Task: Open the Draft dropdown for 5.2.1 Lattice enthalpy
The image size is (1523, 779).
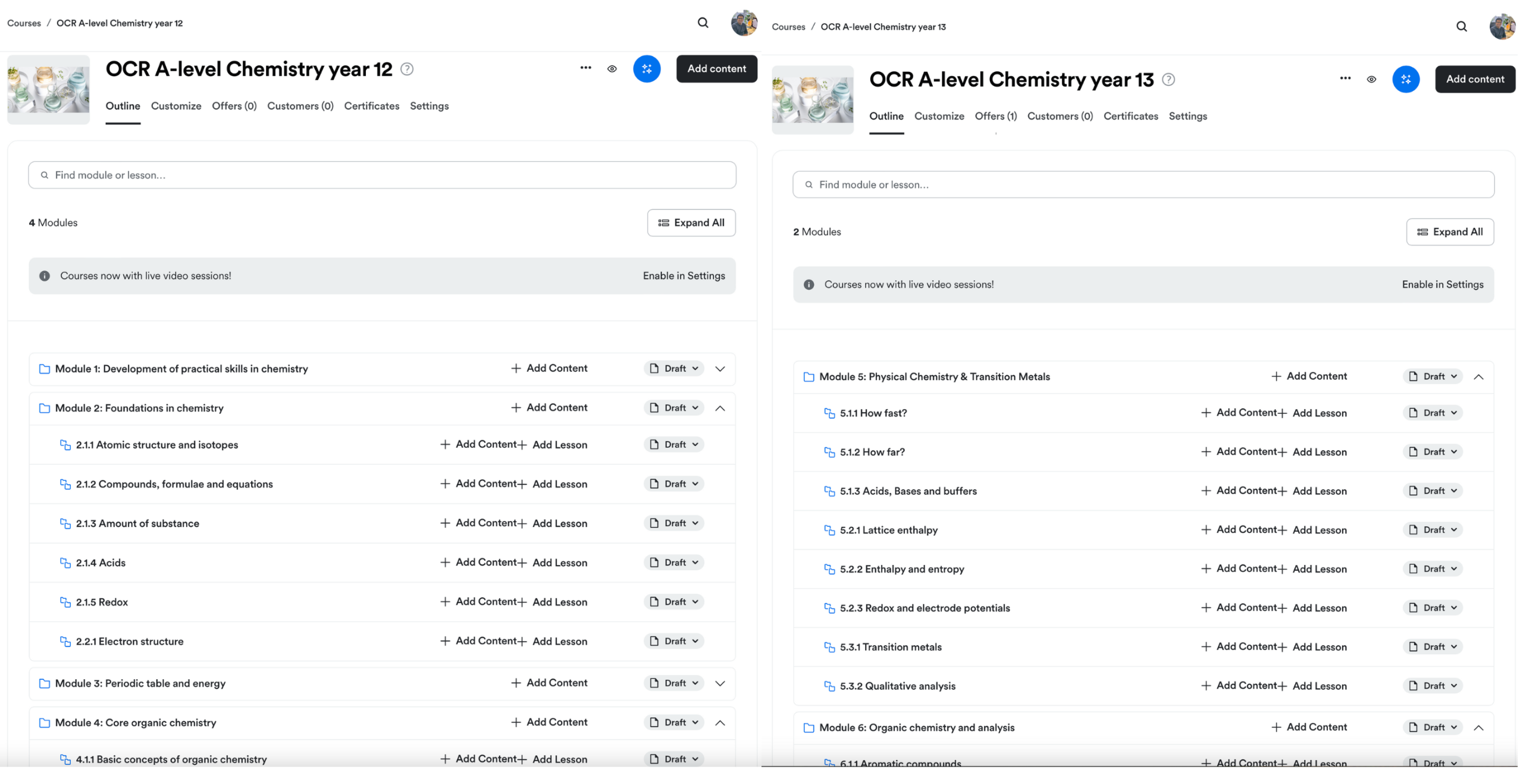Action: (1433, 530)
